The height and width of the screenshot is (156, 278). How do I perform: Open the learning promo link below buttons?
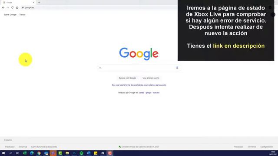[139, 85]
